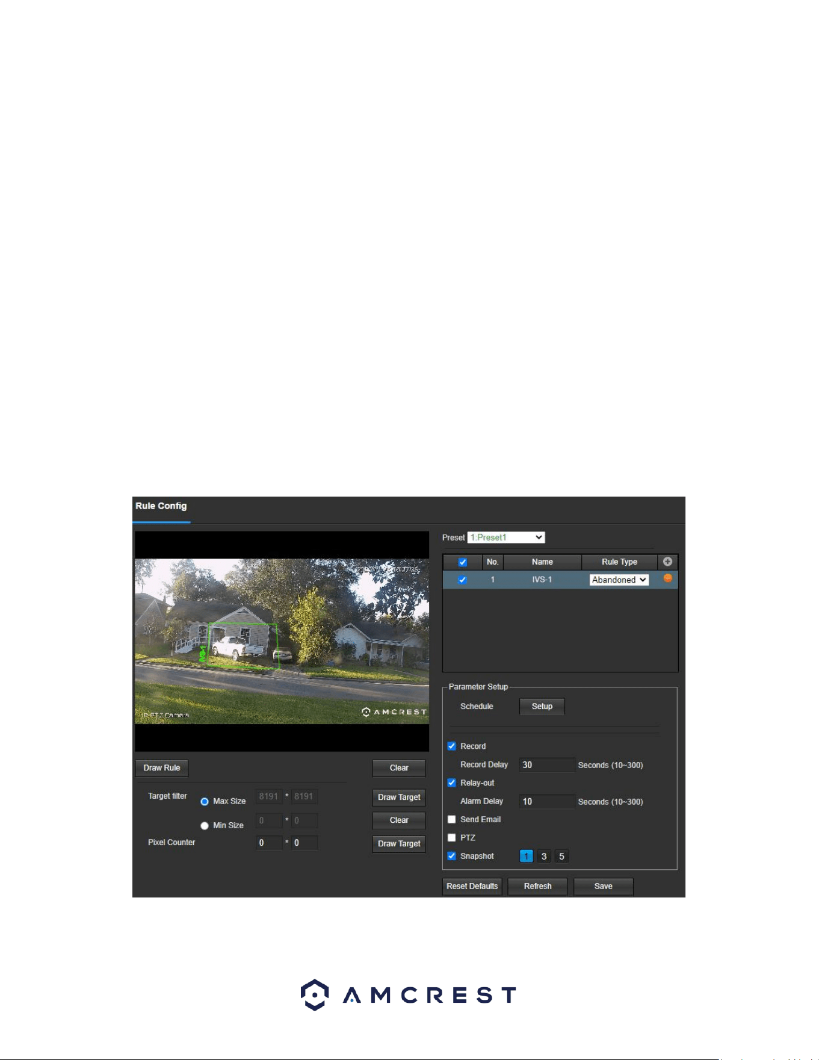819x1060 pixels.
Task: Remove IVS-1 rule with orange minus icon
Action: [667, 578]
